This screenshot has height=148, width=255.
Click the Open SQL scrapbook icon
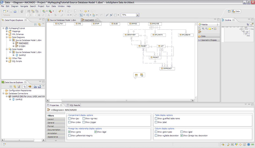(19, 87)
